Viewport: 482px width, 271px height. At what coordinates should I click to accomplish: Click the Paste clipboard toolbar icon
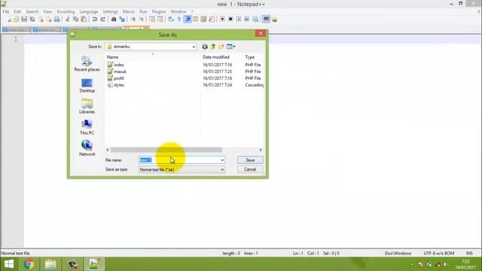pos(84,20)
